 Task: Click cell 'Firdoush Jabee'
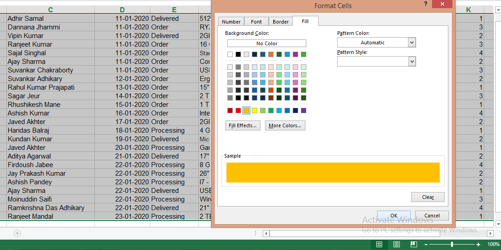pos(50,165)
